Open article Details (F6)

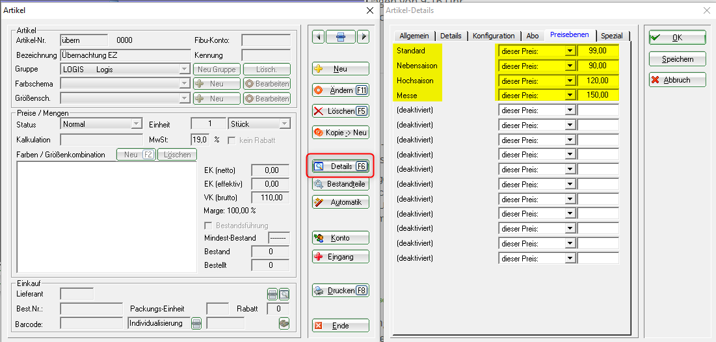pyautogui.click(x=340, y=166)
